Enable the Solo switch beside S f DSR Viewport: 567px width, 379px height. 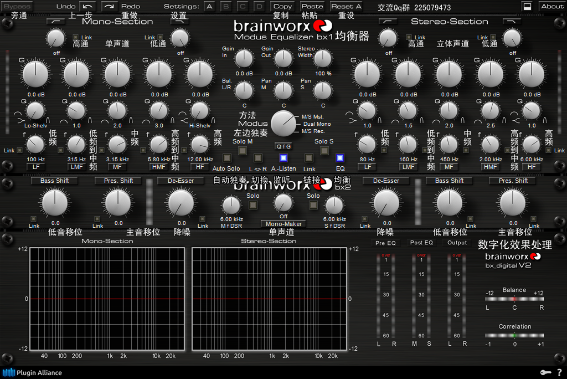pos(313,205)
